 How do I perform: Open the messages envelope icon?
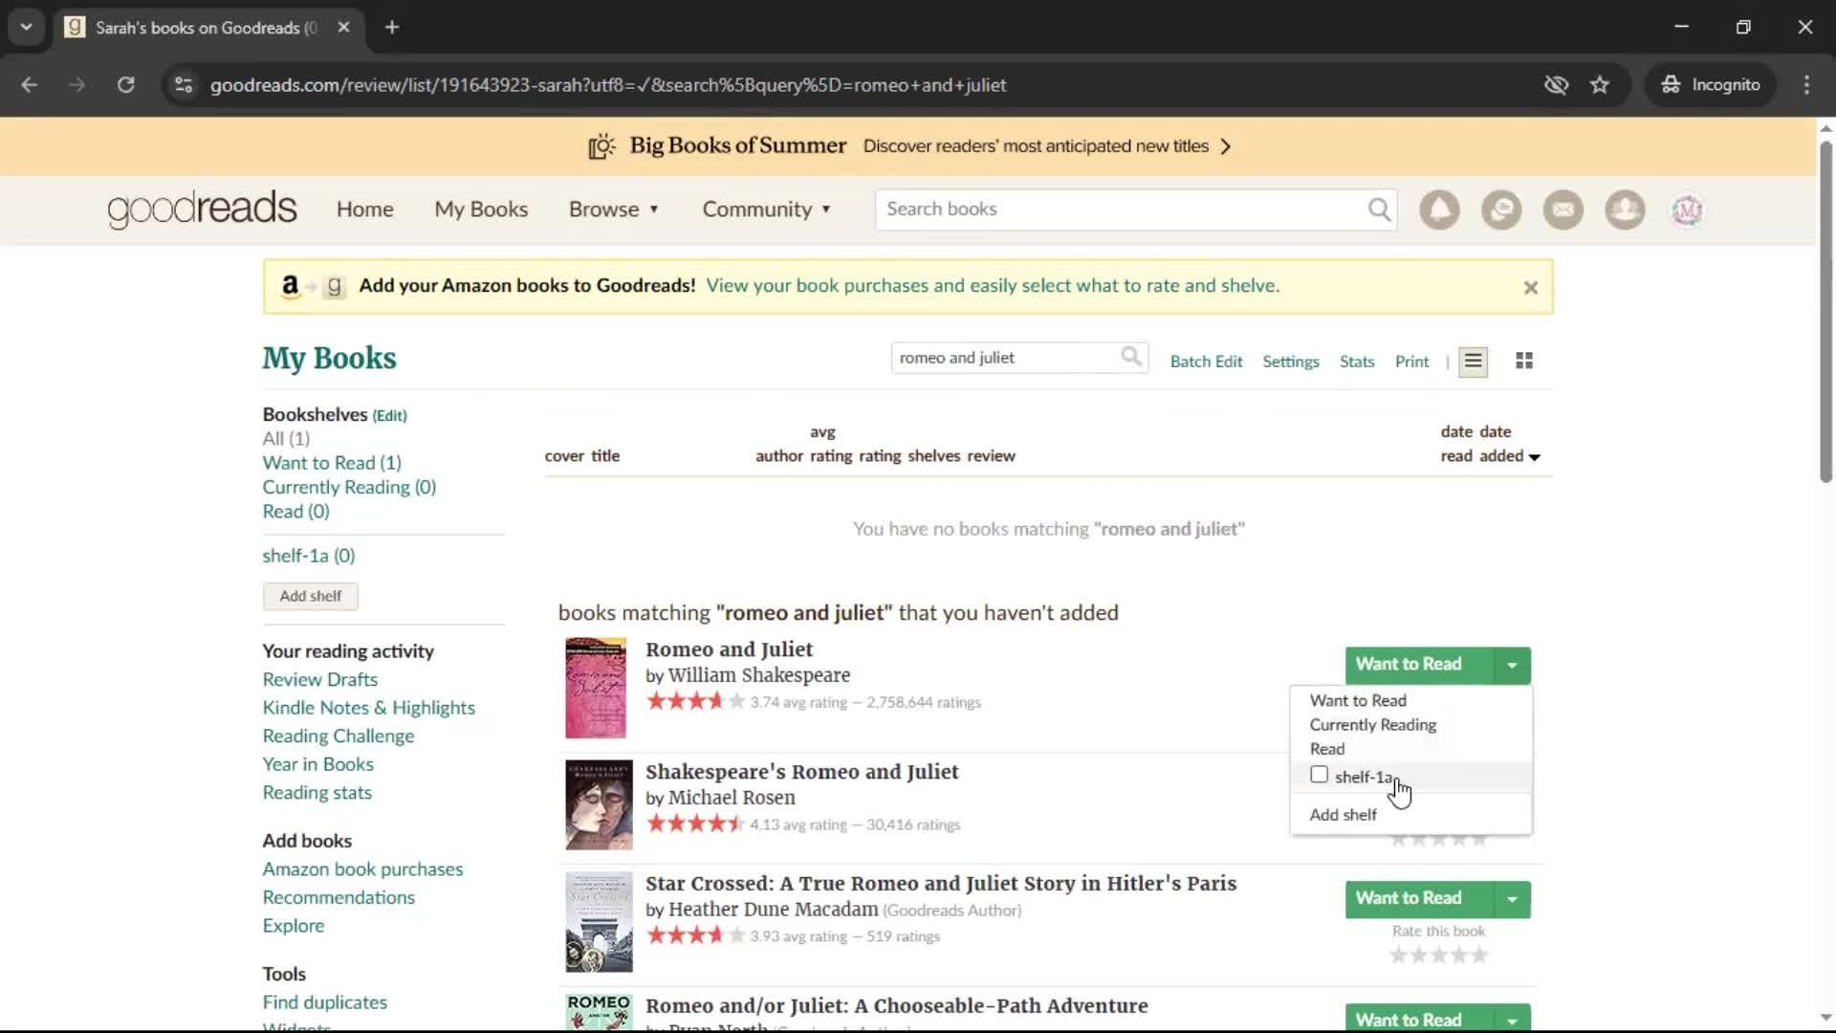pyautogui.click(x=1563, y=209)
